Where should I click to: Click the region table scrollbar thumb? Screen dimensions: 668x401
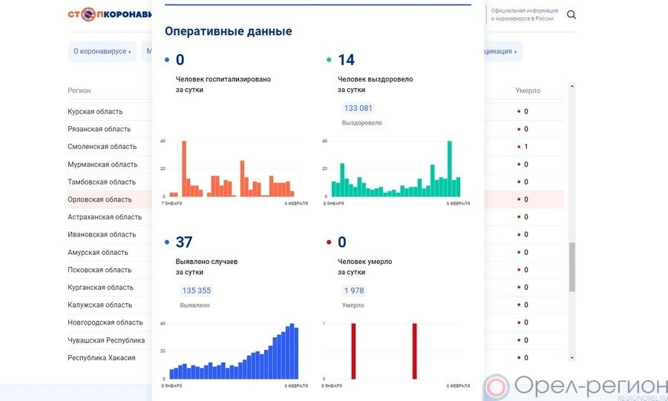572,267
